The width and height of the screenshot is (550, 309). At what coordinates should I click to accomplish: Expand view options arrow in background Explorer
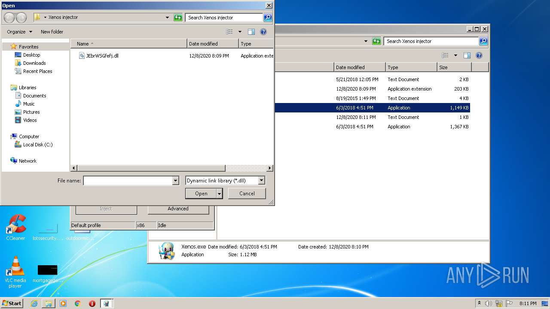pos(455,55)
